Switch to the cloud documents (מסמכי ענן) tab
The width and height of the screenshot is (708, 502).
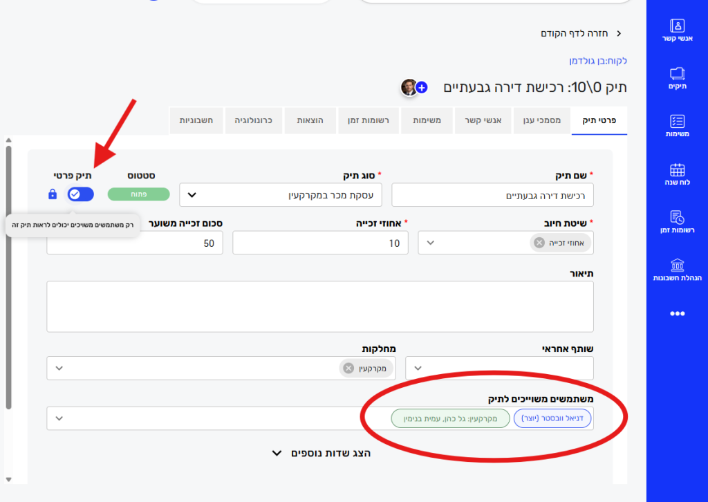click(541, 120)
